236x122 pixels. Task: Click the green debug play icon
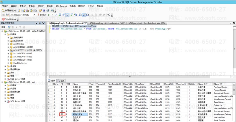(x=49, y=14)
